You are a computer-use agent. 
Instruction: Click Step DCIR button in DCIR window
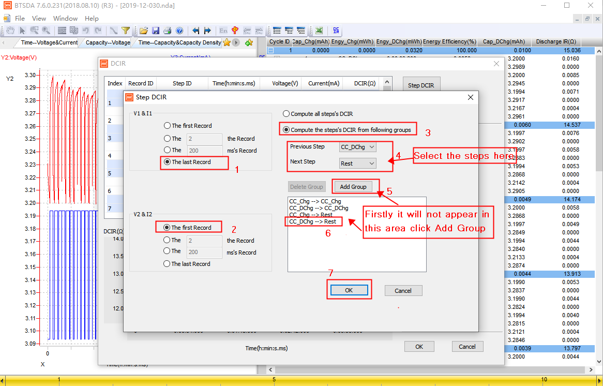tap(421, 85)
